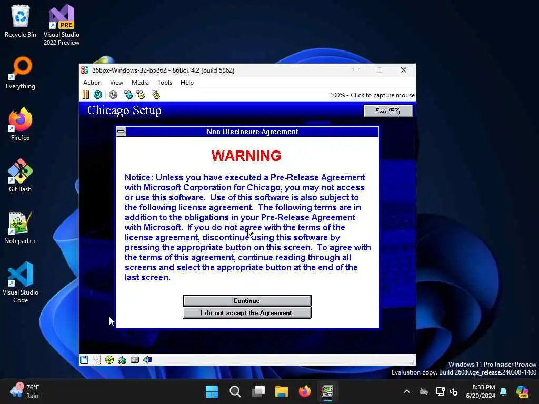Viewport: 539px width, 404px height.
Task: Send Ctrl+Alt+Del using the toolbar icon
Action: [128, 95]
